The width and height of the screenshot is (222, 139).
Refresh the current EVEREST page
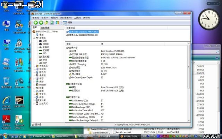point(52,23)
